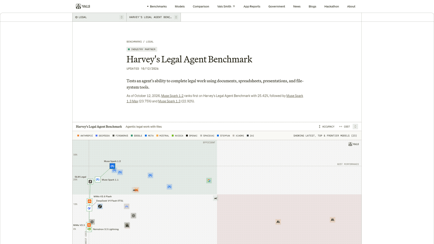Click the BENCHMARKS breadcrumb link
The image size is (434, 244).
click(x=134, y=42)
